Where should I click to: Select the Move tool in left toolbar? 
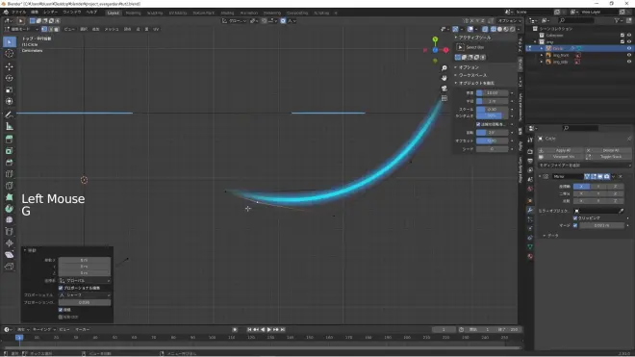click(10, 66)
